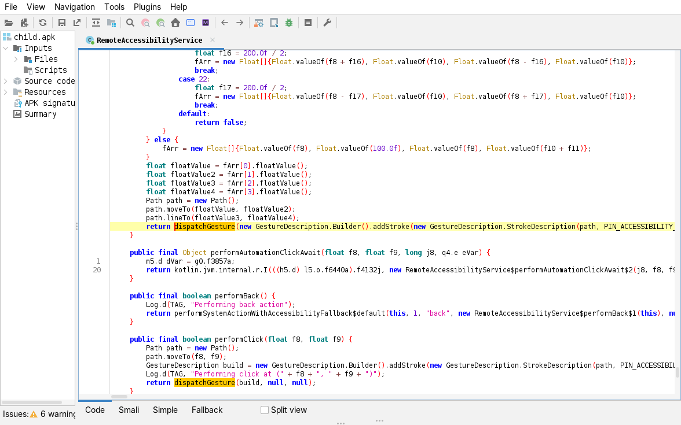The width and height of the screenshot is (681, 425).
Task: Launch the debugger with the green bug icon
Action: [x=289, y=23]
